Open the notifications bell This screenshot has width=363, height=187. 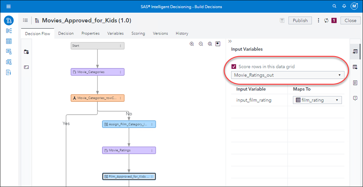(x=344, y=7)
